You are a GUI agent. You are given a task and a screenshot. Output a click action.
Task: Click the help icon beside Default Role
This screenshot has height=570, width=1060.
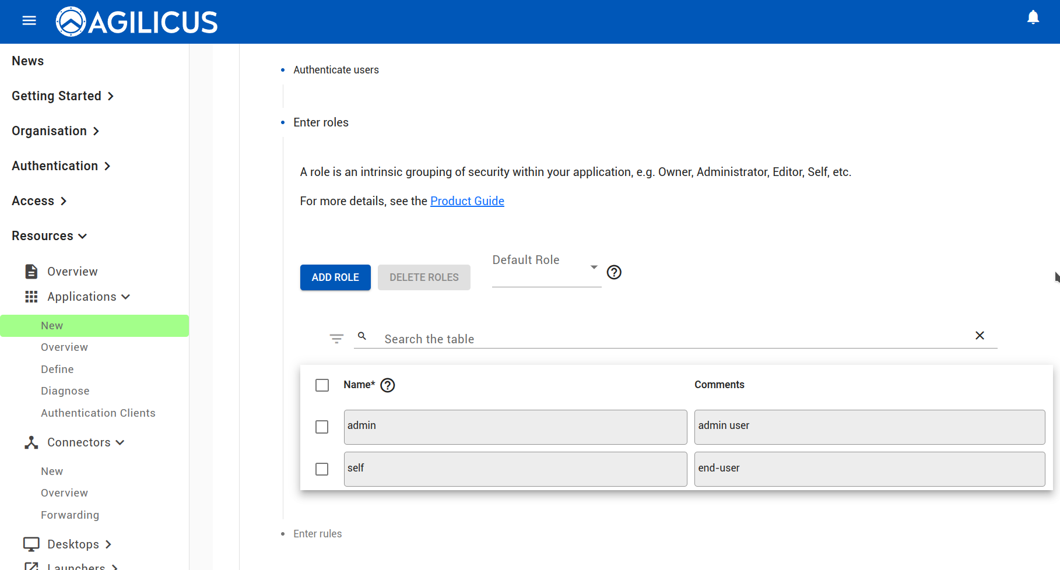[x=614, y=272]
